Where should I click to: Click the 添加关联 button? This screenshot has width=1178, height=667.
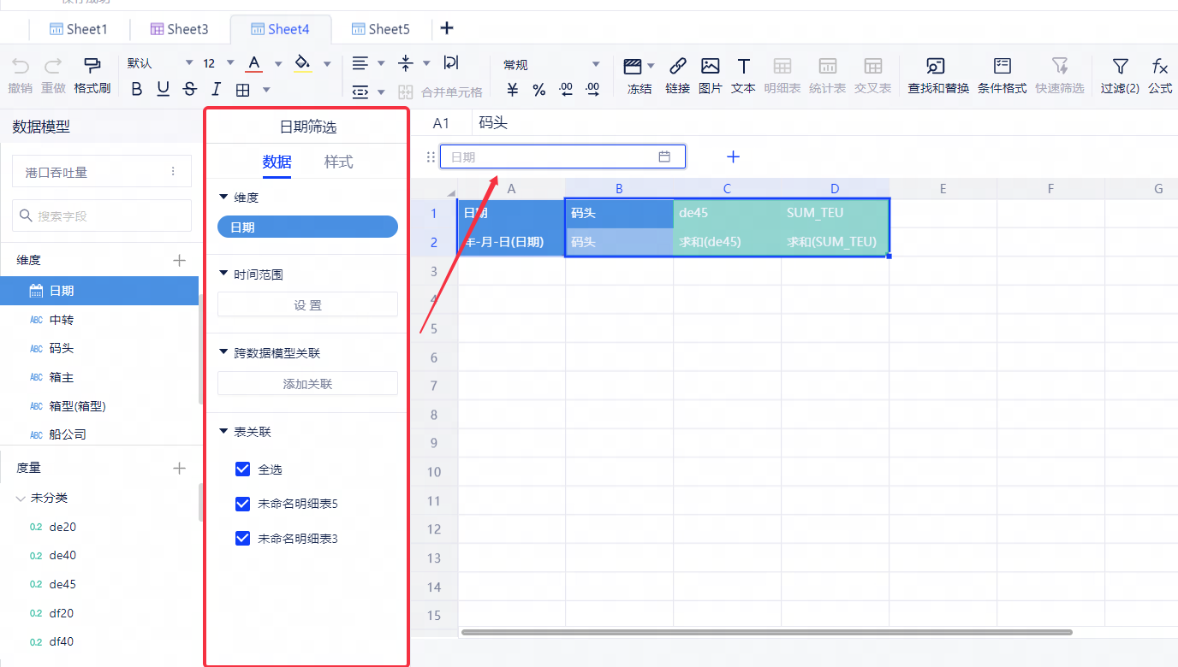click(x=307, y=384)
